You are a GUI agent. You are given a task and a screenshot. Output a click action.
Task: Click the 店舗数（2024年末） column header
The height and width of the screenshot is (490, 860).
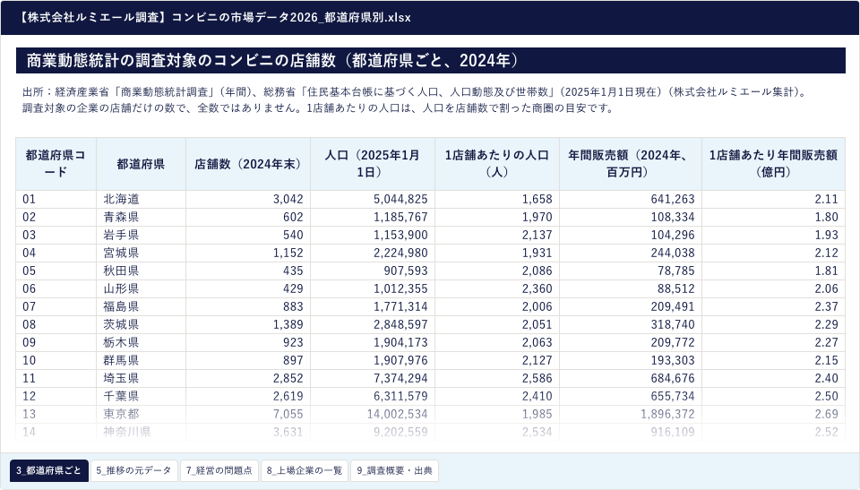coord(248,164)
